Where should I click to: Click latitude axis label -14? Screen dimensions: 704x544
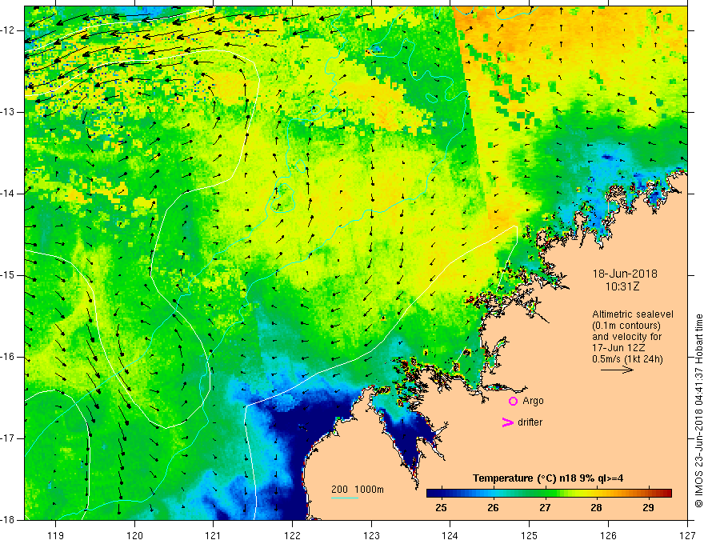click(9, 194)
